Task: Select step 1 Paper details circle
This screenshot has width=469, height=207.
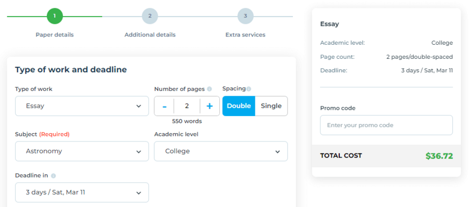Action: (x=55, y=16)
